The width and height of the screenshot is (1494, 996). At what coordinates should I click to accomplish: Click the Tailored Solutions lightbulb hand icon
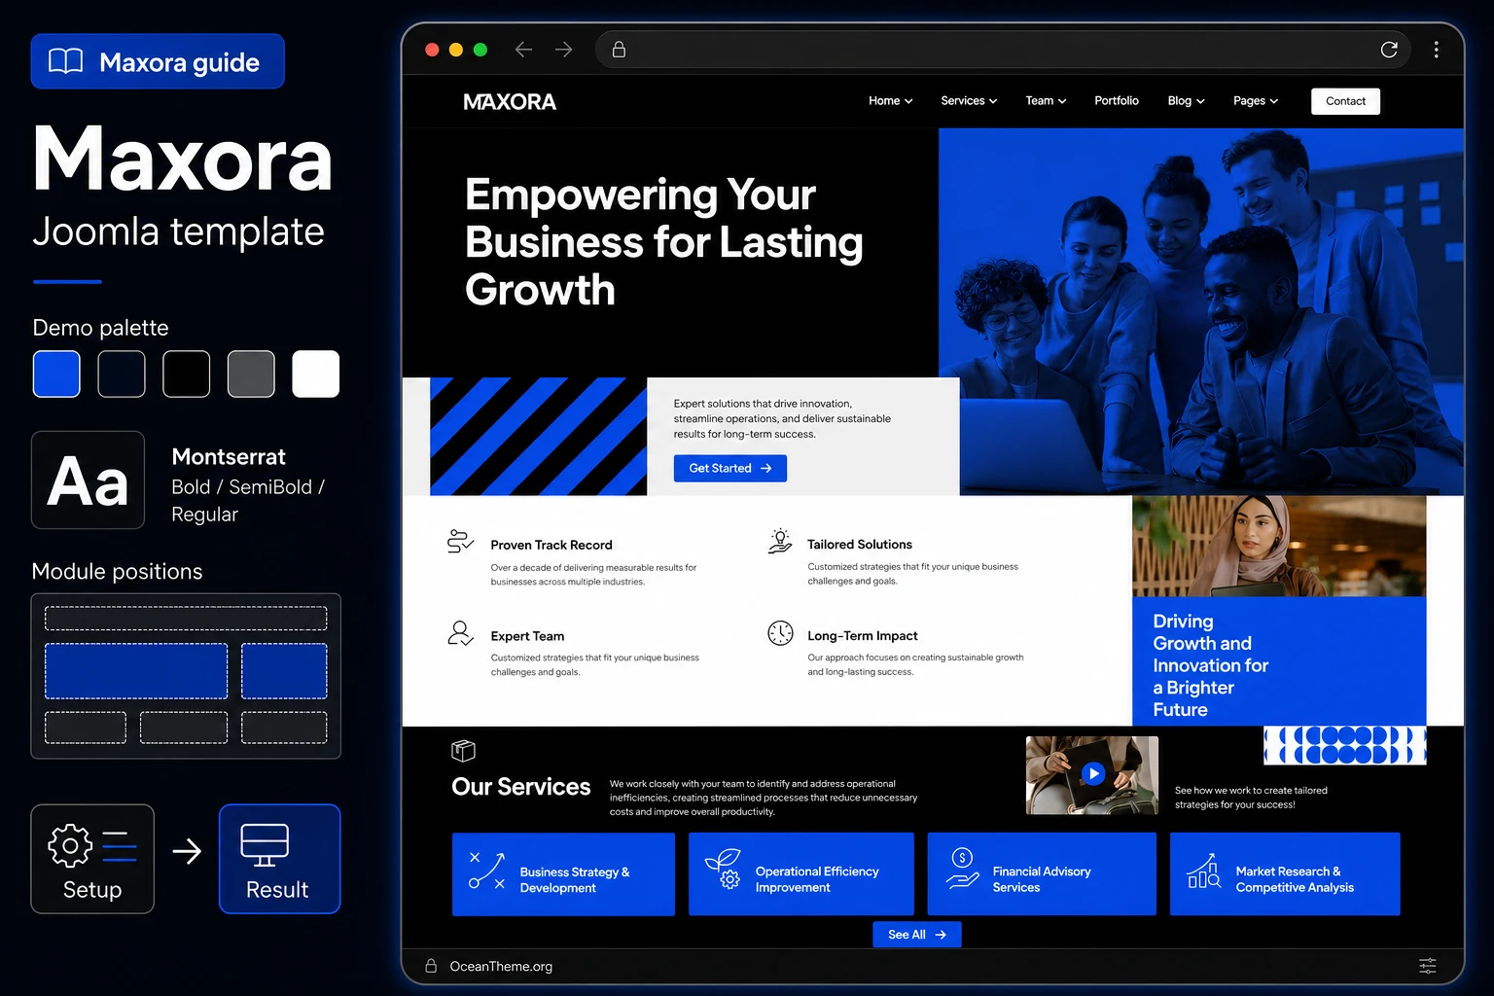pyautogui.click(x=780, y=541)
